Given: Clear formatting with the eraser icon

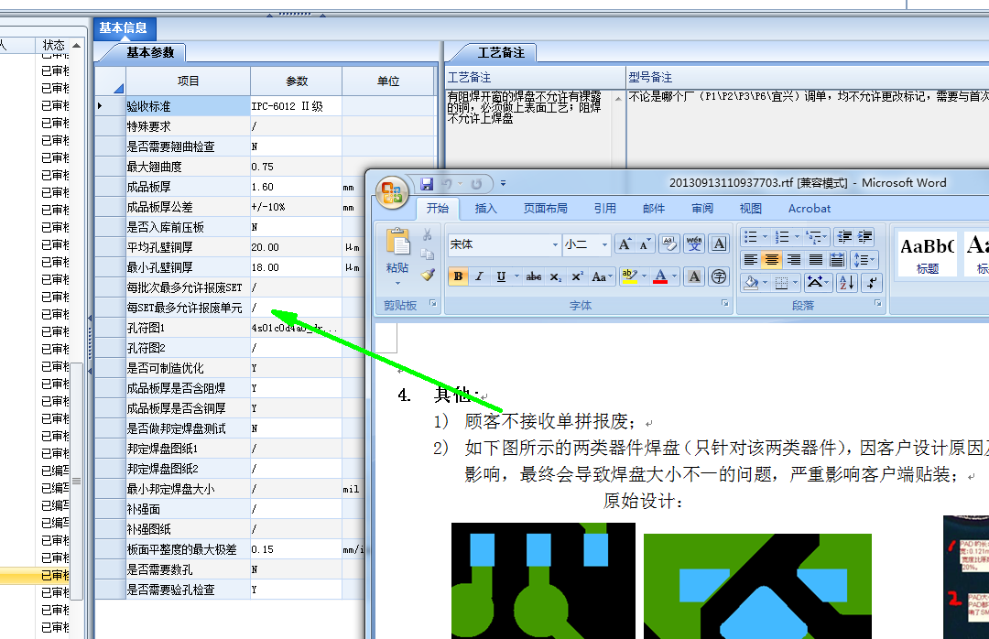Looking at the screenshot, I should (669, 244).
